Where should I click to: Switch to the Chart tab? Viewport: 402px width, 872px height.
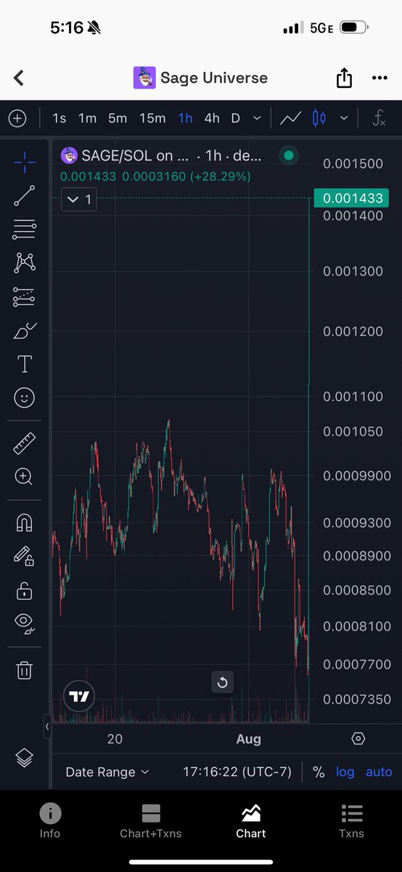pyautogui.click(x=251, y=821)
